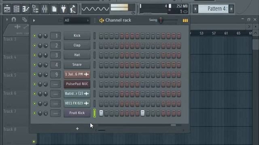Open mixer track selector for Snare (4)
The image size is (259, 145).
coord(55,65)
